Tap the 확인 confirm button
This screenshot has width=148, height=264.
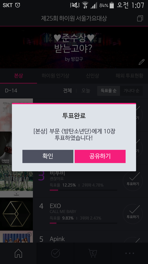[x=48, y=156]
